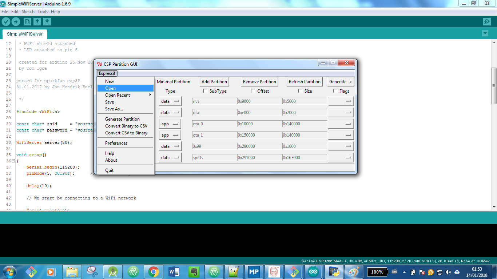Image resolution: width=497 pixels, height=279 pixels.
Task: Open the Tools menu in Arduino
Action: tap(43, 12)
